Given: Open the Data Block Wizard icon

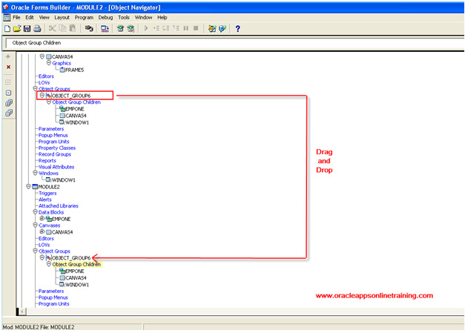Looking at the screenshot, I should (212, 29).
